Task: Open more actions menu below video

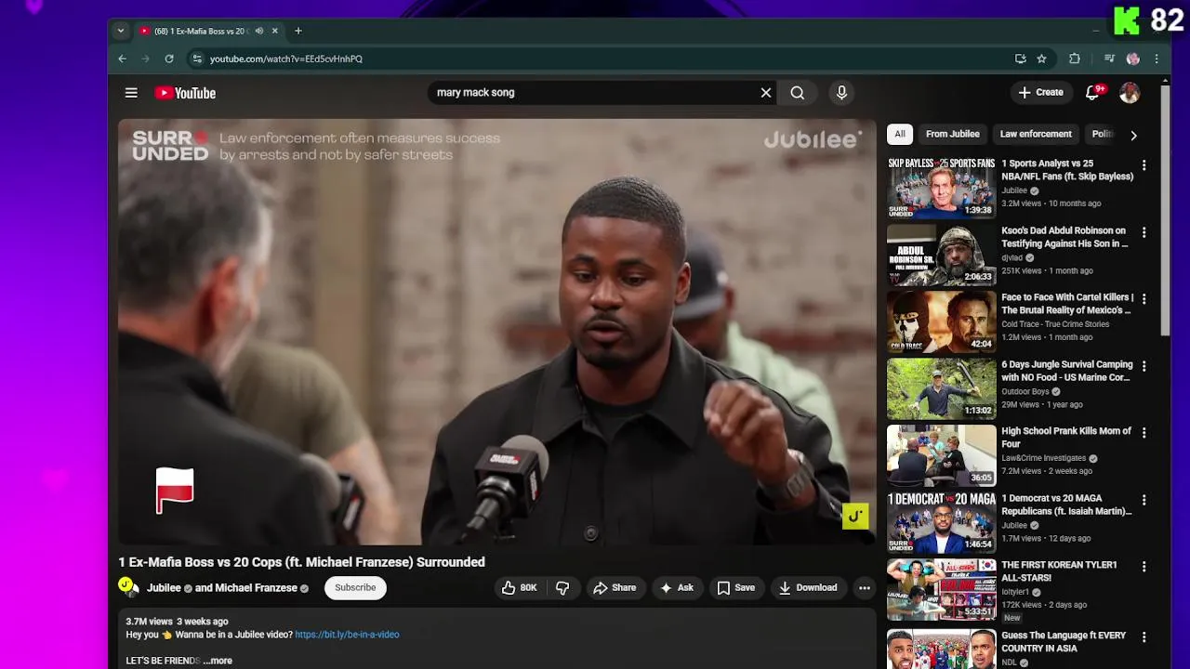Action: tap(865, 587)
